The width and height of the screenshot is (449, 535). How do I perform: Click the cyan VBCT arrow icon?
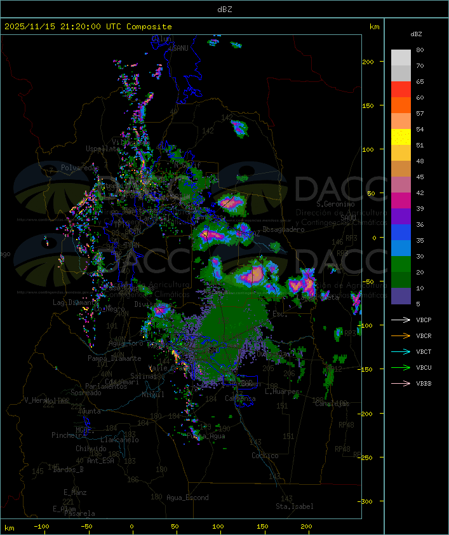click(x=401, y=352)
